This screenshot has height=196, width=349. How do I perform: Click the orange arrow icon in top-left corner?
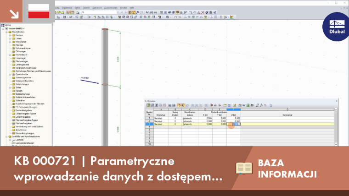[x=14, y=14]
